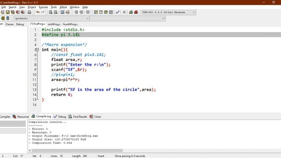Click 'Errors: 0' in compile log
The image size is (281, 158).
pos(40,129)
